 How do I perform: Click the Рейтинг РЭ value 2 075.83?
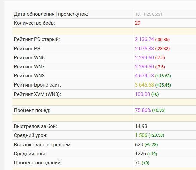[x=144, y=49]
